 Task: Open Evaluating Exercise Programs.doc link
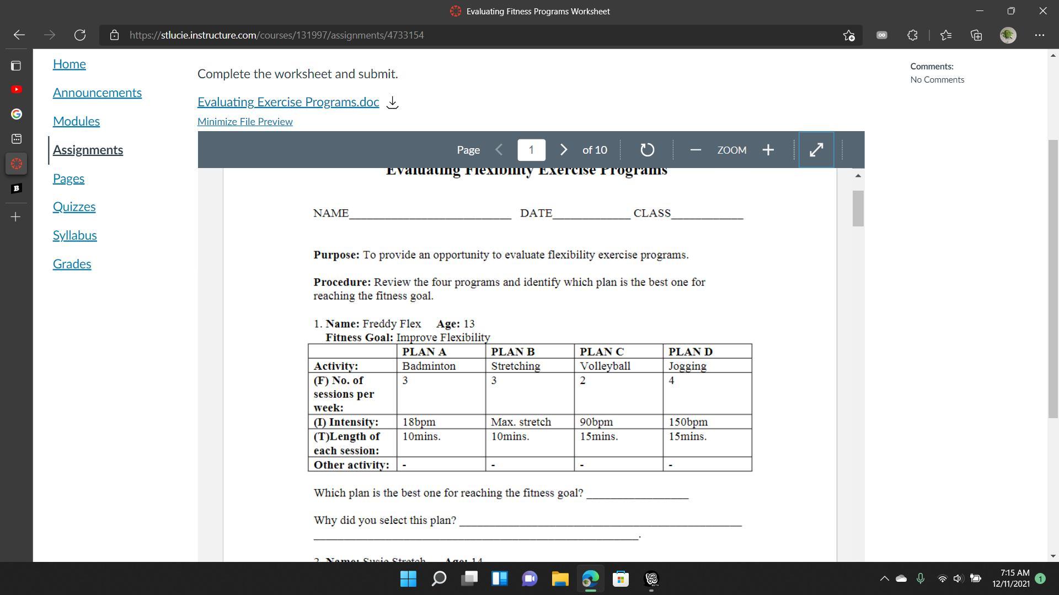[288, 102]
